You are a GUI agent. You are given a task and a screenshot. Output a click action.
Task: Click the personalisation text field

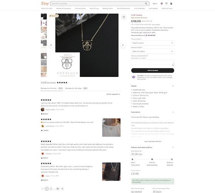click(153, 62)
